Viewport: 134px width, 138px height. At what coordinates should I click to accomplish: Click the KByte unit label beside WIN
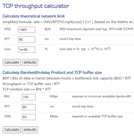[54, 116]
